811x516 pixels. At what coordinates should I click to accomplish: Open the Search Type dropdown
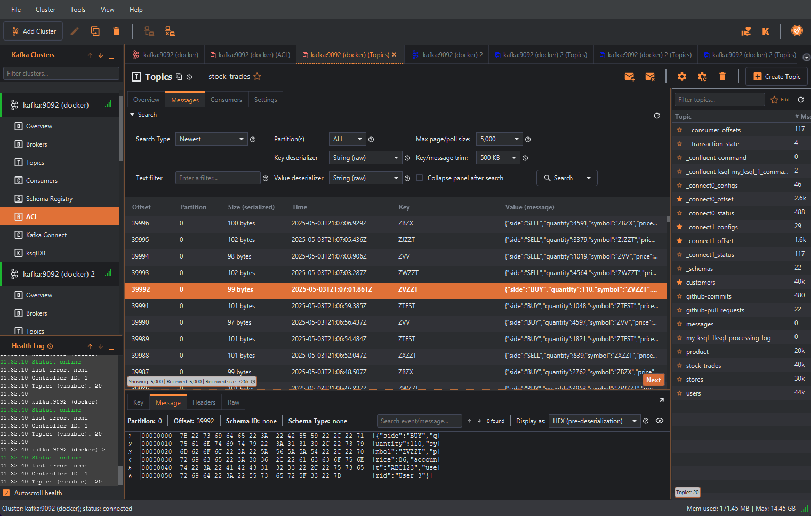211,139
